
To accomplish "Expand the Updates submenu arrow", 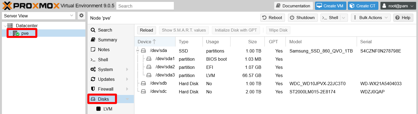I will click(127, 79).
